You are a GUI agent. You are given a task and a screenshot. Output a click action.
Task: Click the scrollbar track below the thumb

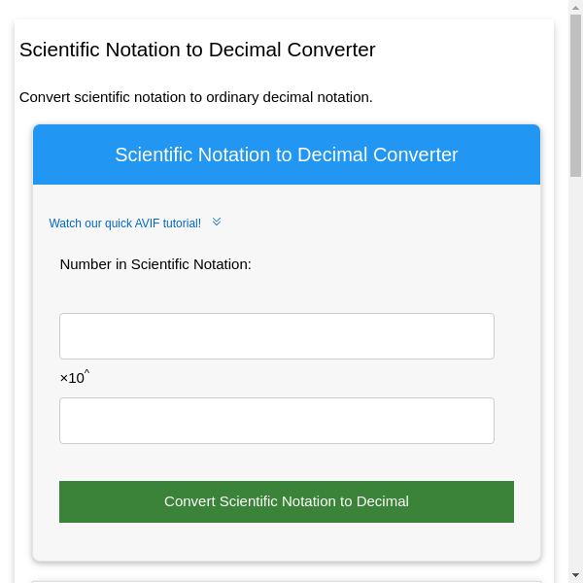pyautogui.click(x=575, y=389)
